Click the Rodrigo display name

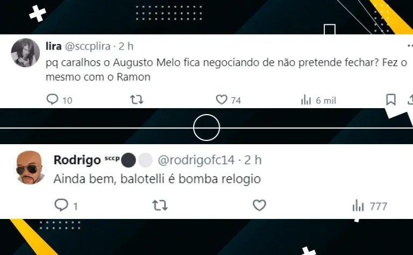click(77, 160)
